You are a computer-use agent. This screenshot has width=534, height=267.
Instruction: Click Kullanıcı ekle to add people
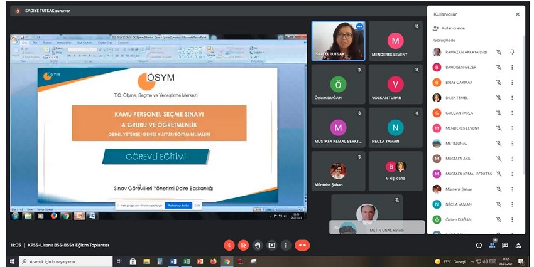tap(451, 28)
